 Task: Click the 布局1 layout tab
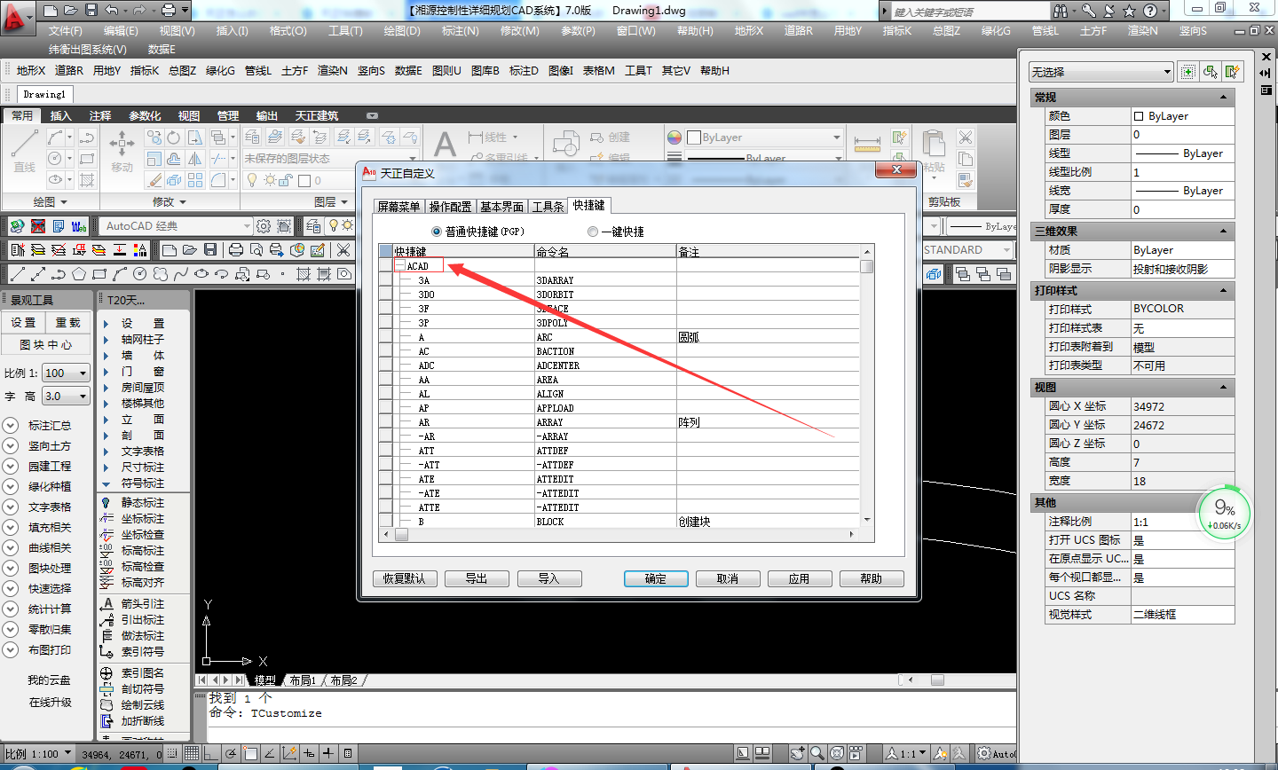tap(302, 680)
